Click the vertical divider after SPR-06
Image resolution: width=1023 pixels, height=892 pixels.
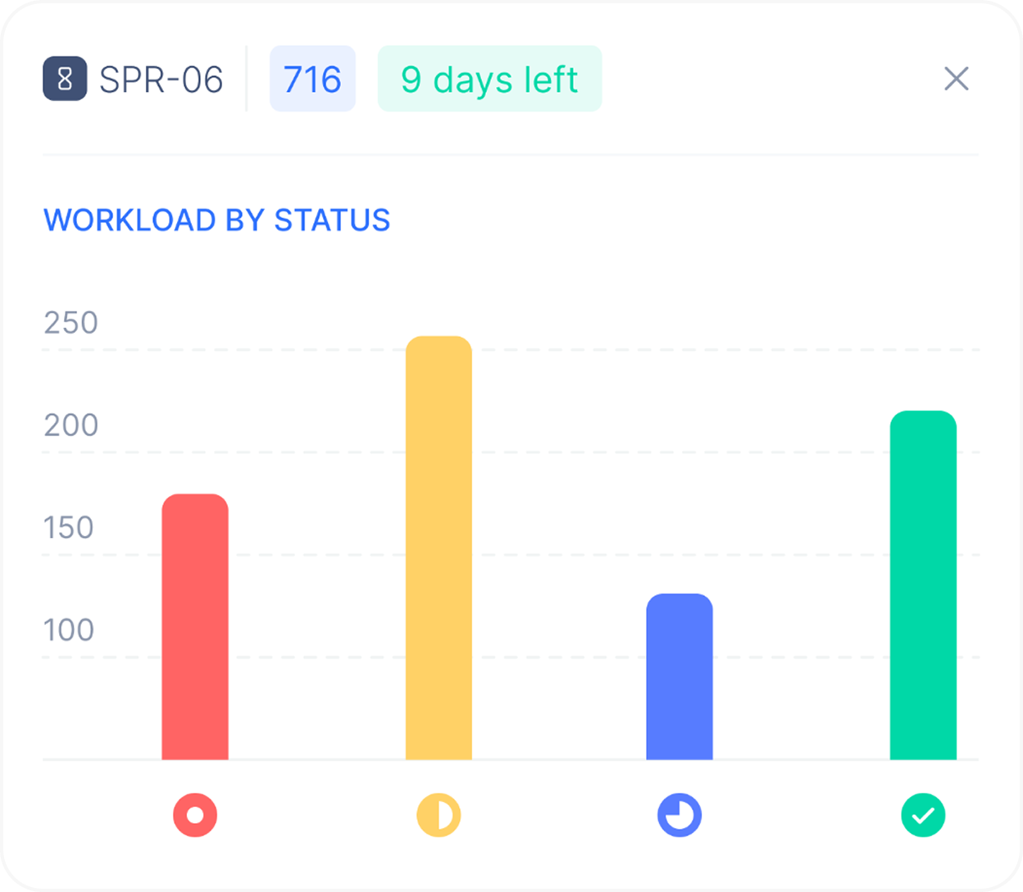click(246, 79)
